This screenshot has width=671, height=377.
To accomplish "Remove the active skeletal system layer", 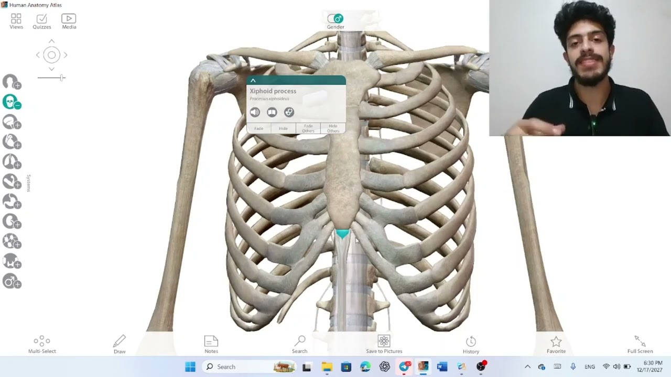I will click(x=12, y=102).
